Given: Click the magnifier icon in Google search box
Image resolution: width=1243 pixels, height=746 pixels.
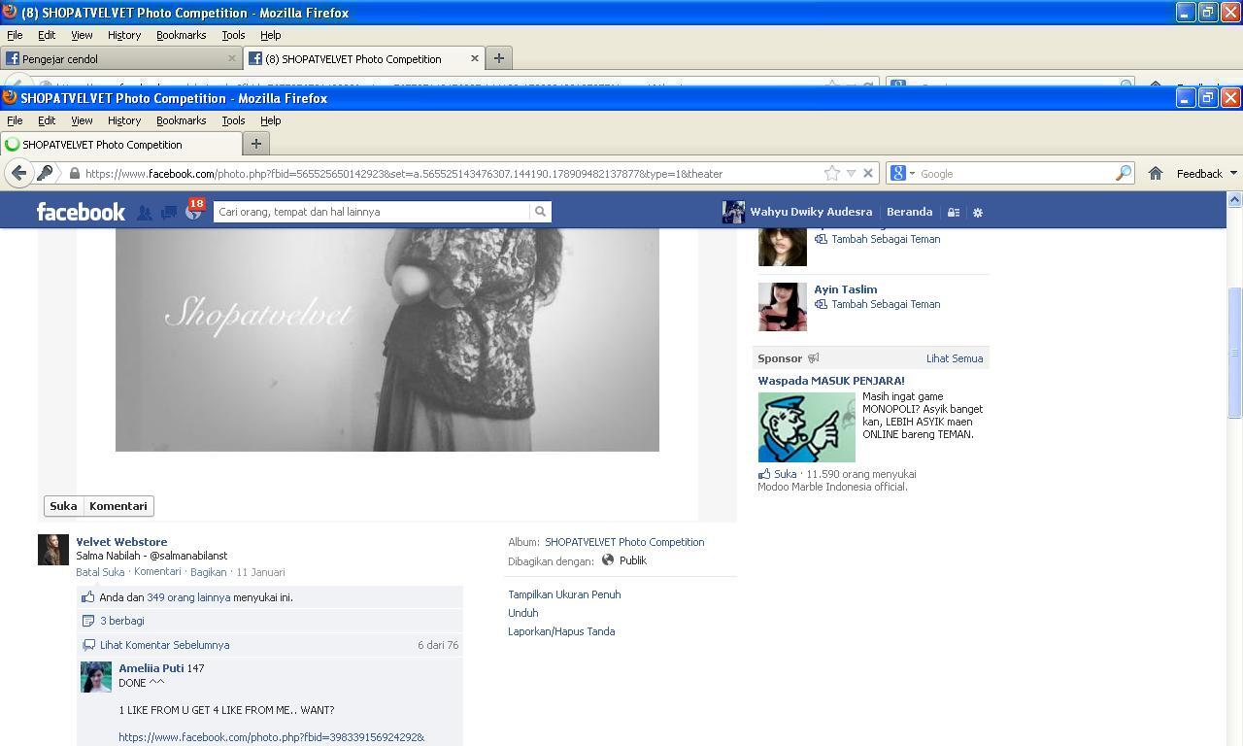Looking at the screenshot, I should (x=1124, y=173).
